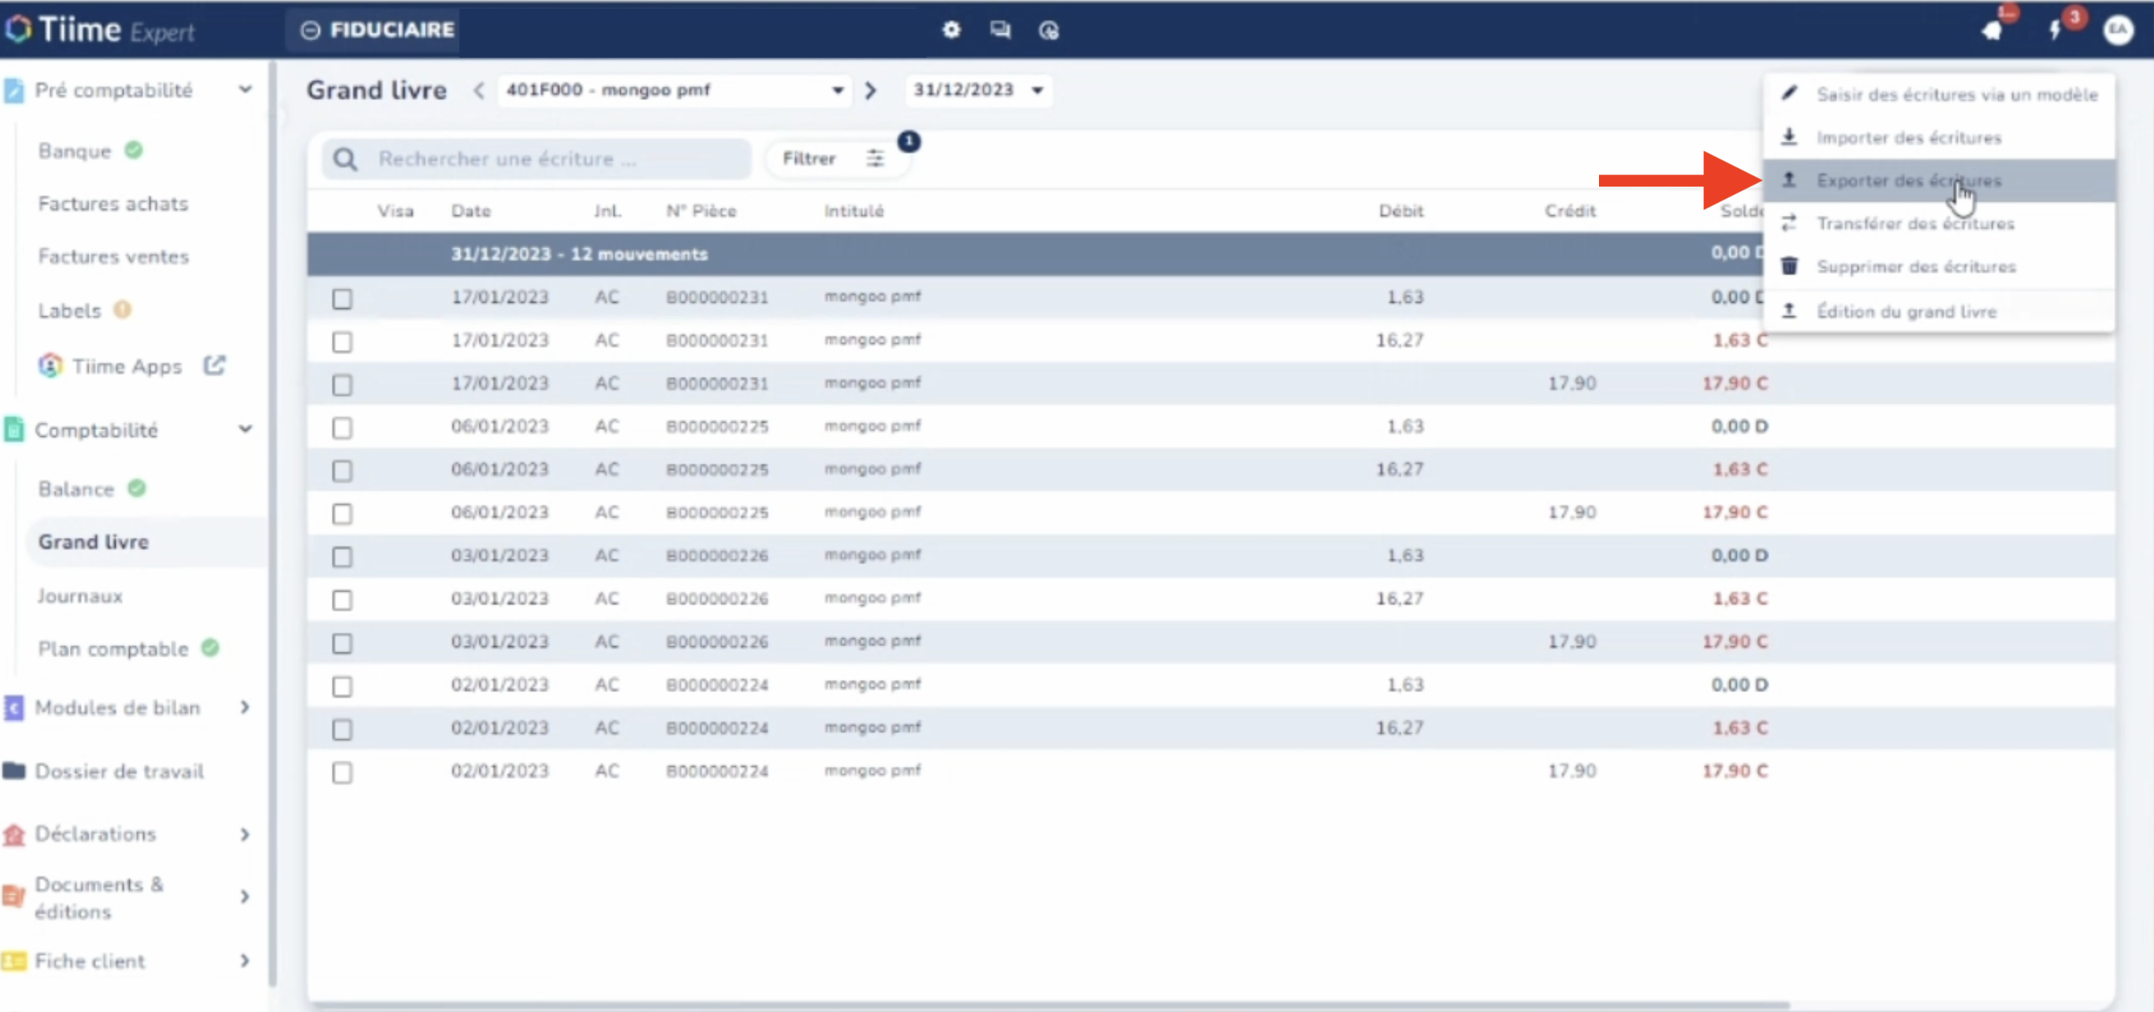This screenshot has width=2154, height=1012.
Task: Click the sidebar vertical scrollbar
Action: [272, 523]
